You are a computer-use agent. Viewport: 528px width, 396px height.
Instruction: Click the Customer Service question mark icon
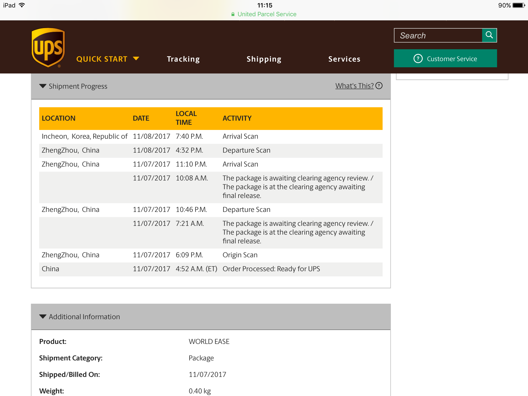tap(418, 59)
